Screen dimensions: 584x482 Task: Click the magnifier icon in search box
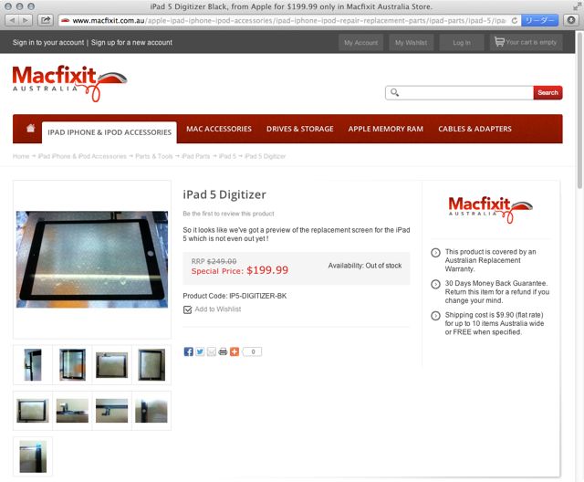click(394, 92)
